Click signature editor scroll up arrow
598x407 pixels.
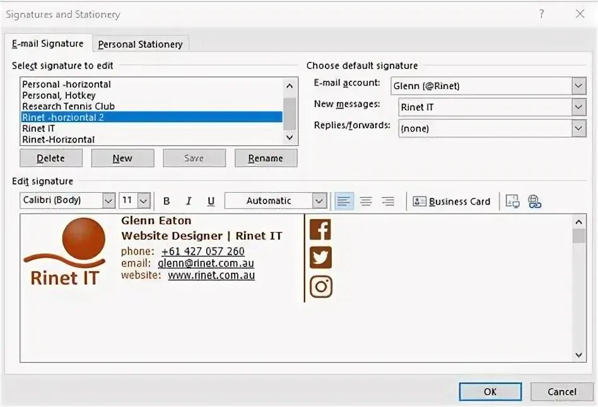578,222
